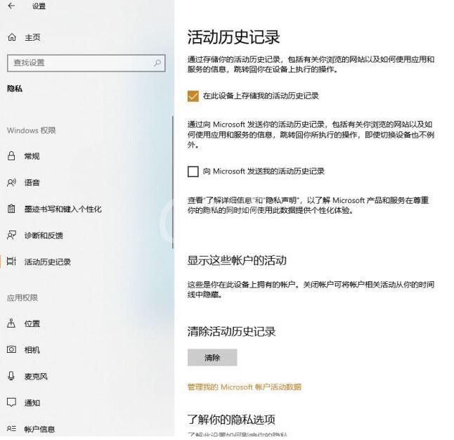Click the sidebar vertical scrollbar

pyautogui.click(x=173, y=183)
